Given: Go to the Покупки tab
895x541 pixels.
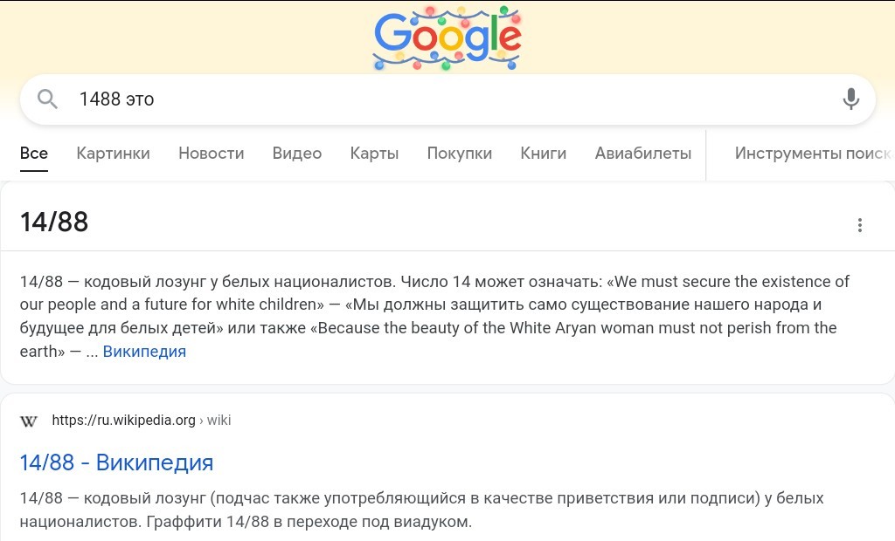Looking at the screenshot, I should (460, 153).
